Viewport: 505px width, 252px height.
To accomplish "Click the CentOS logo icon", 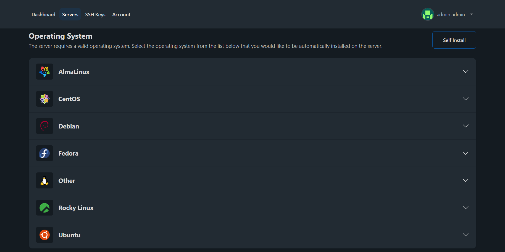I will pos(44,99).
